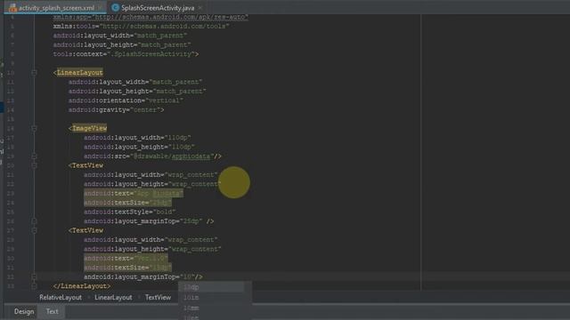Click the tools:context SplashScreenActivity line

126,54
